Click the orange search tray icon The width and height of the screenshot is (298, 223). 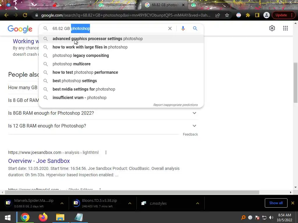point(243,217)
